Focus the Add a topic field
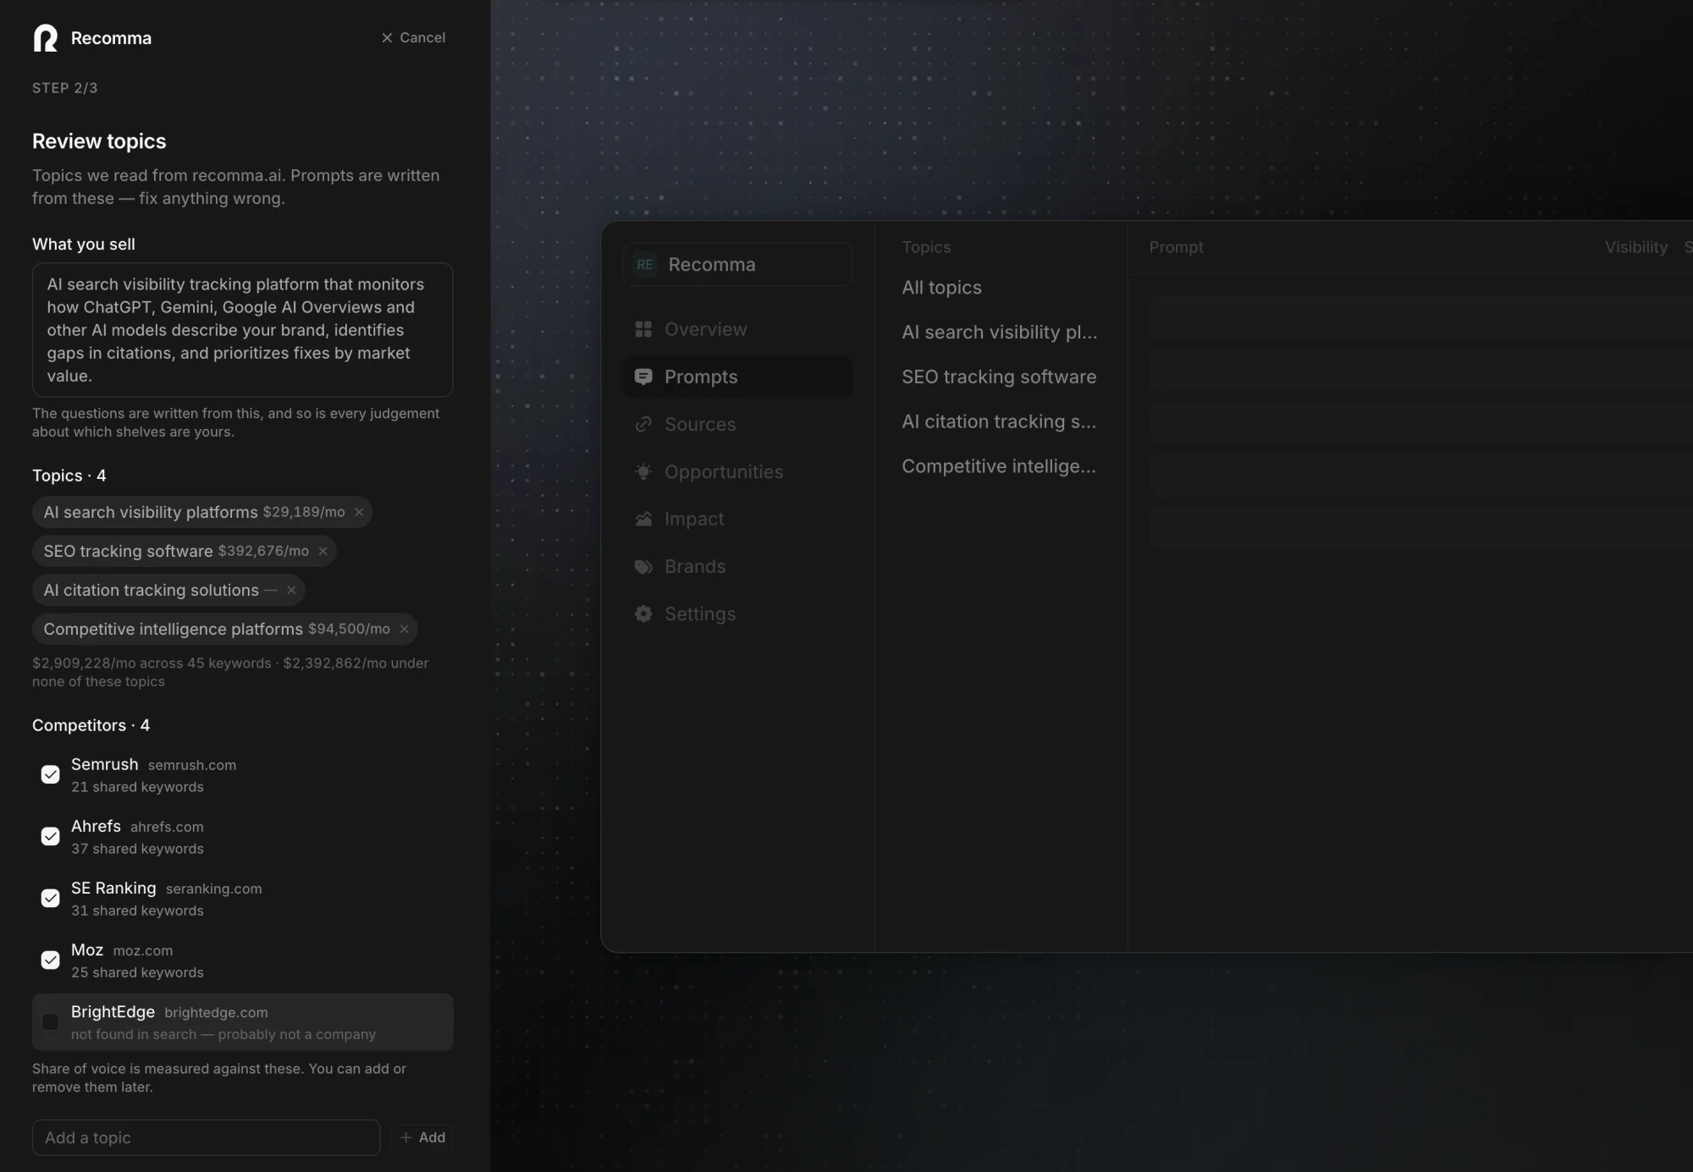 point(206,1138)
